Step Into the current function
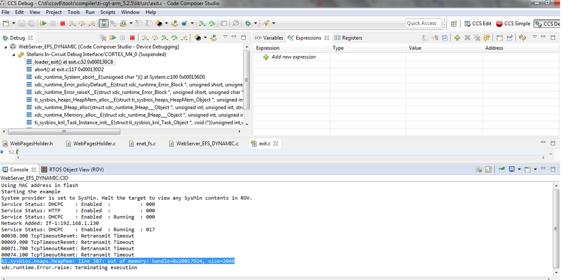 coord(145,38)
